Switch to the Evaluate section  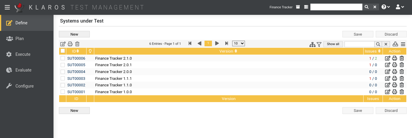23,70
